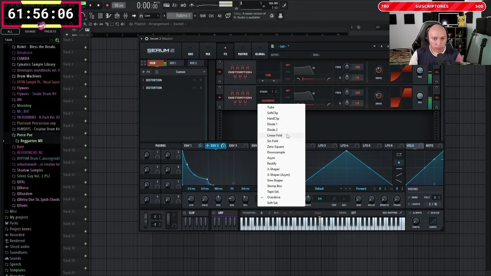Toggle the ARP power button
This screenshot has height=276, width=491.
click(x=214, y=213)
